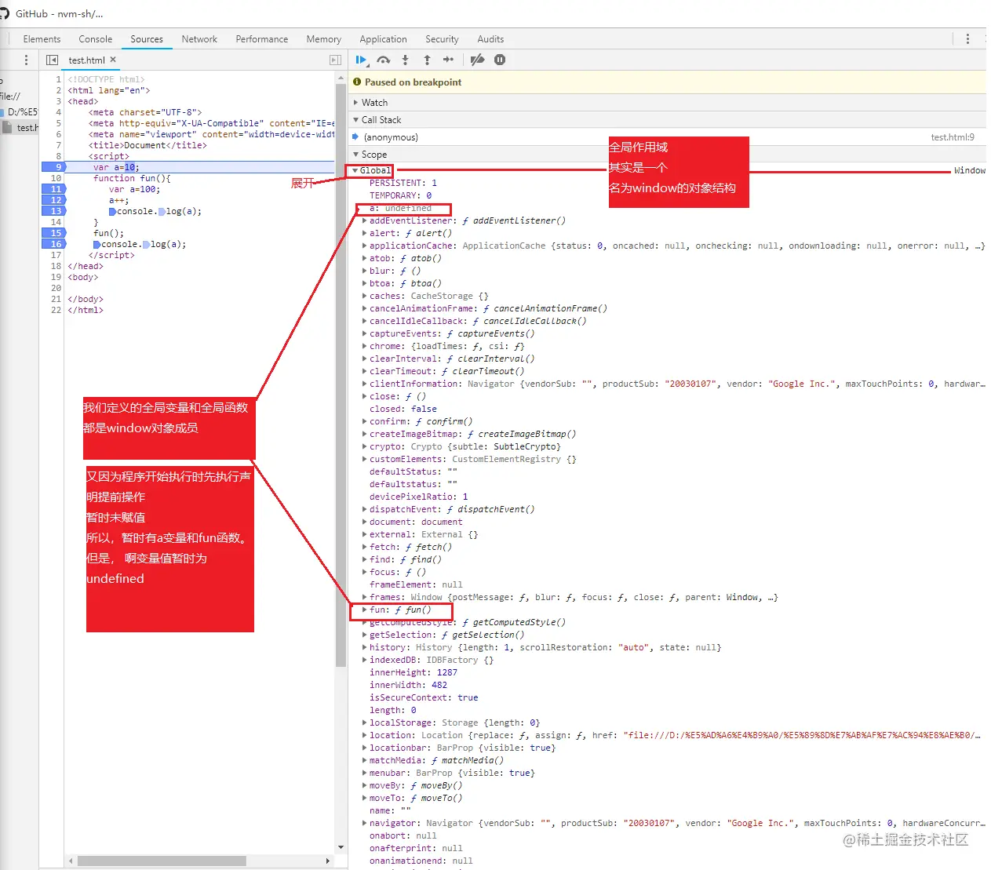Deactivate all breakpoints icon

point(477,60)
